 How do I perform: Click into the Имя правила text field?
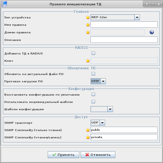tap(124, 25)
